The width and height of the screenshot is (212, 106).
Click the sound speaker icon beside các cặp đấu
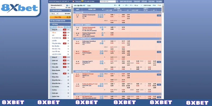point(84,5)
